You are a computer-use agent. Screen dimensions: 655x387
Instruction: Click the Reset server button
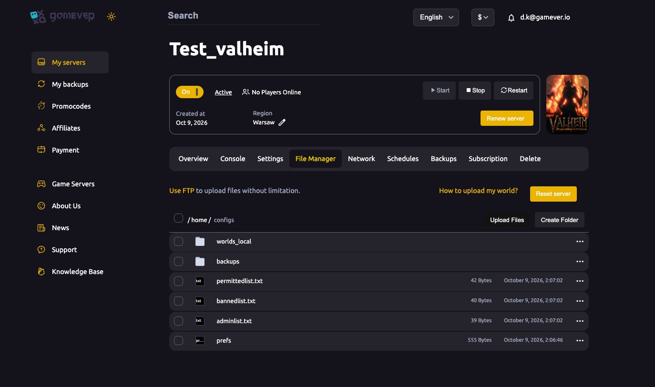click(x=553, y=194)
